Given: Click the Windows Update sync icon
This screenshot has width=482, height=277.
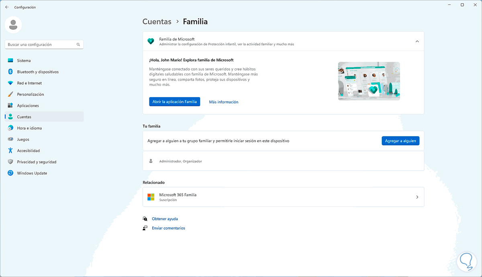Looking at the screenshot, I should [x=10, y=173].
